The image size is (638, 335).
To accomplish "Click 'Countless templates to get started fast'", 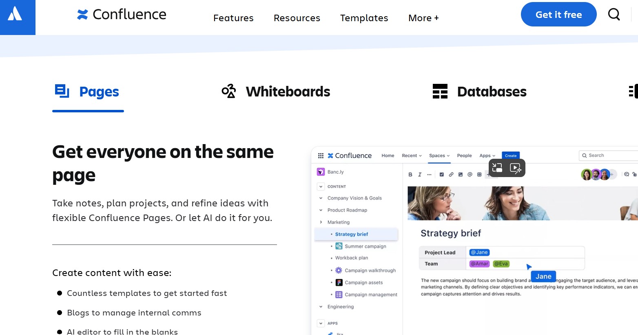I will click(147, 293).
